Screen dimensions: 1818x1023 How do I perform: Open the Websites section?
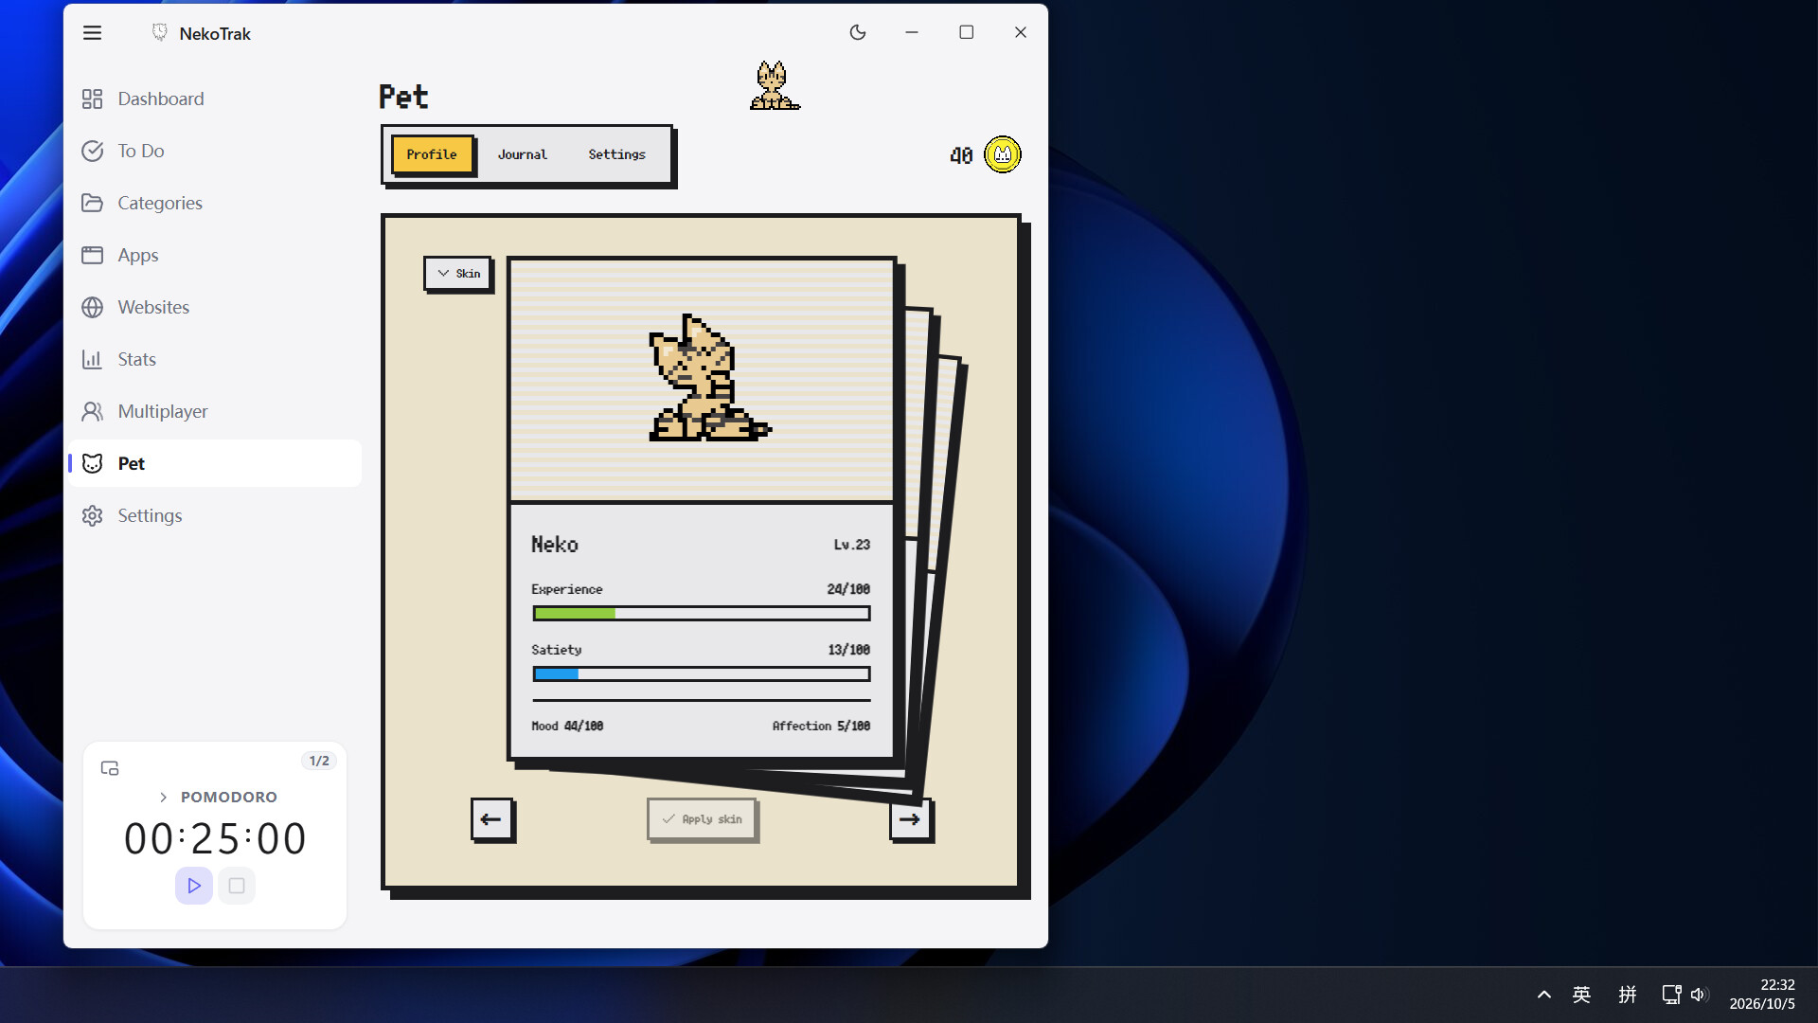click(x=215, y=307)
